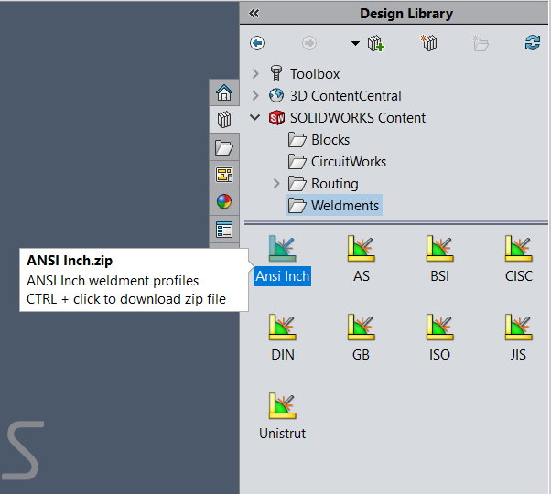Open File Explorer task pane tab
The height and width of the screenshot is (494, 551).
click(224, 147)
